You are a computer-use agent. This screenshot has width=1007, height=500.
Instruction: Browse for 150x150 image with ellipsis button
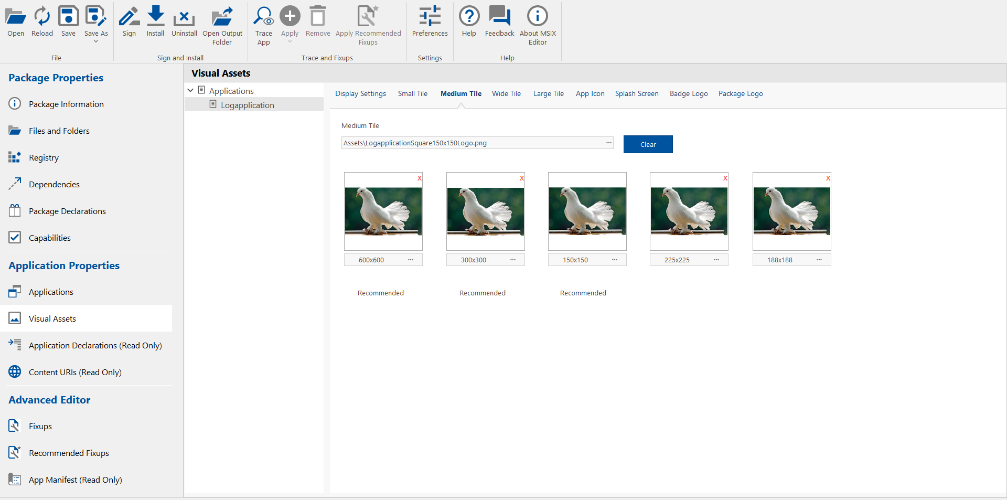tap(614, 260)
